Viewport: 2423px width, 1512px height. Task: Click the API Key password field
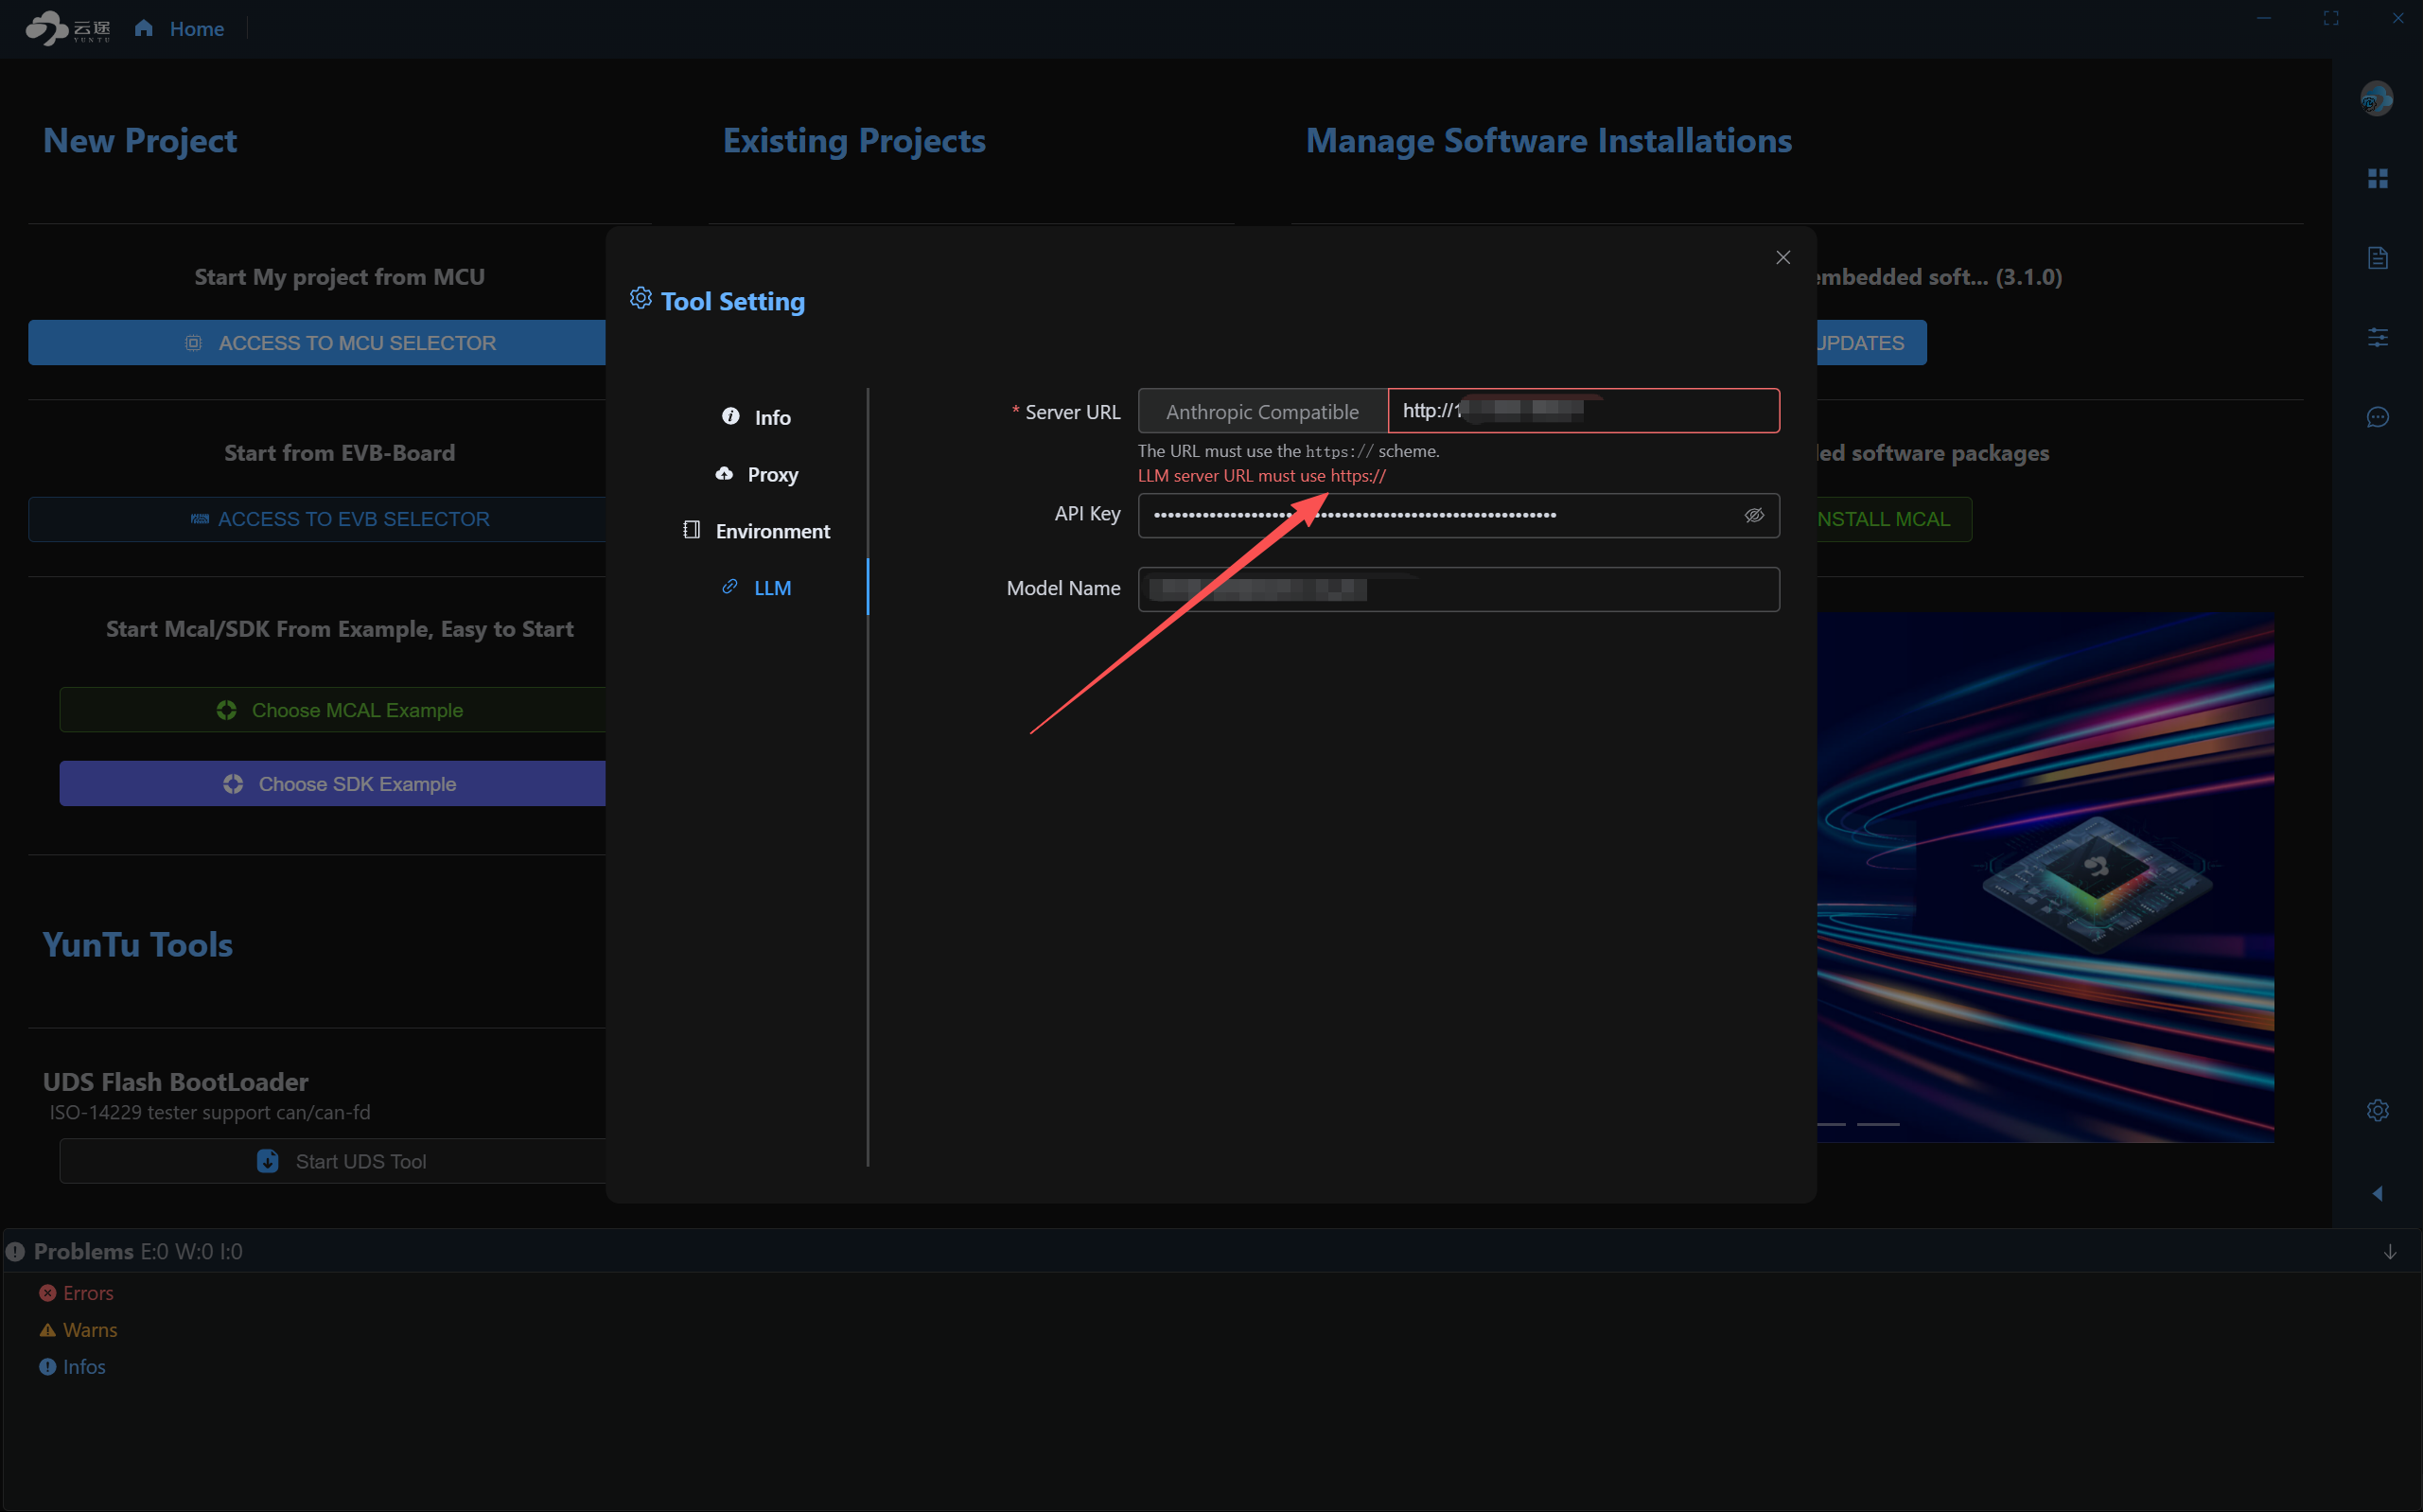[x=1458, y=515]
